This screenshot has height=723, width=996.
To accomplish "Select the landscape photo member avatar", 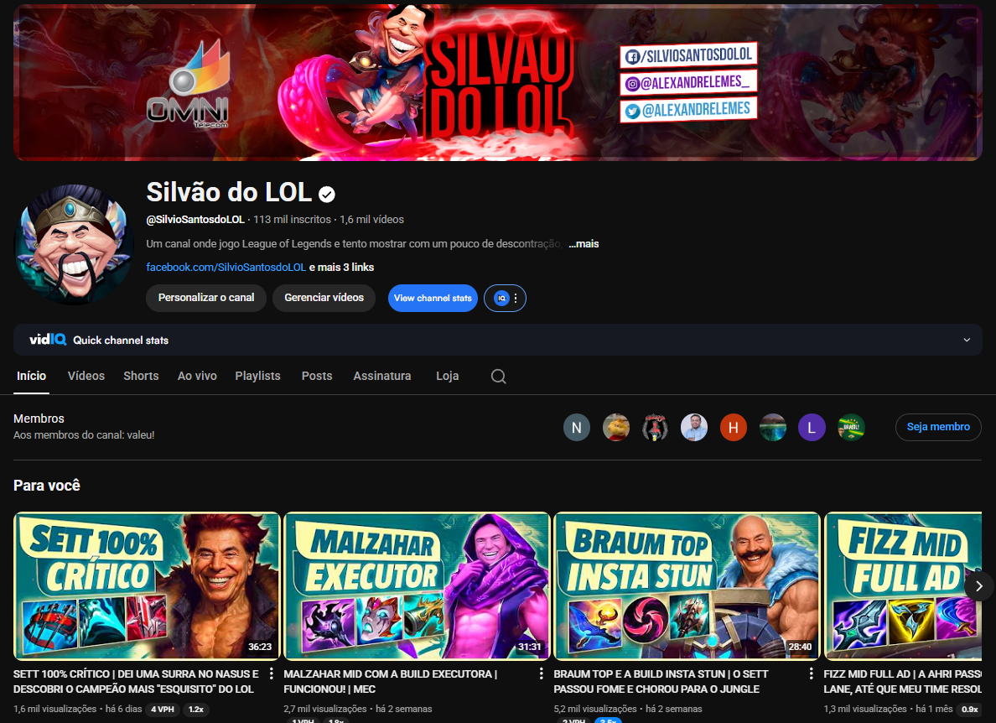I will tap(772, 428).
